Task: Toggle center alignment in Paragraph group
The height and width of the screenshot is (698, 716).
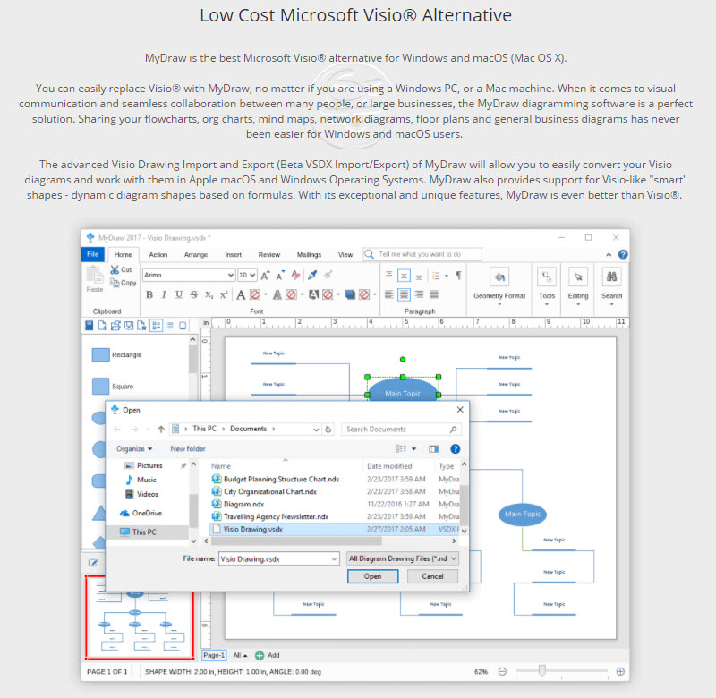Action: coord(405,295)
